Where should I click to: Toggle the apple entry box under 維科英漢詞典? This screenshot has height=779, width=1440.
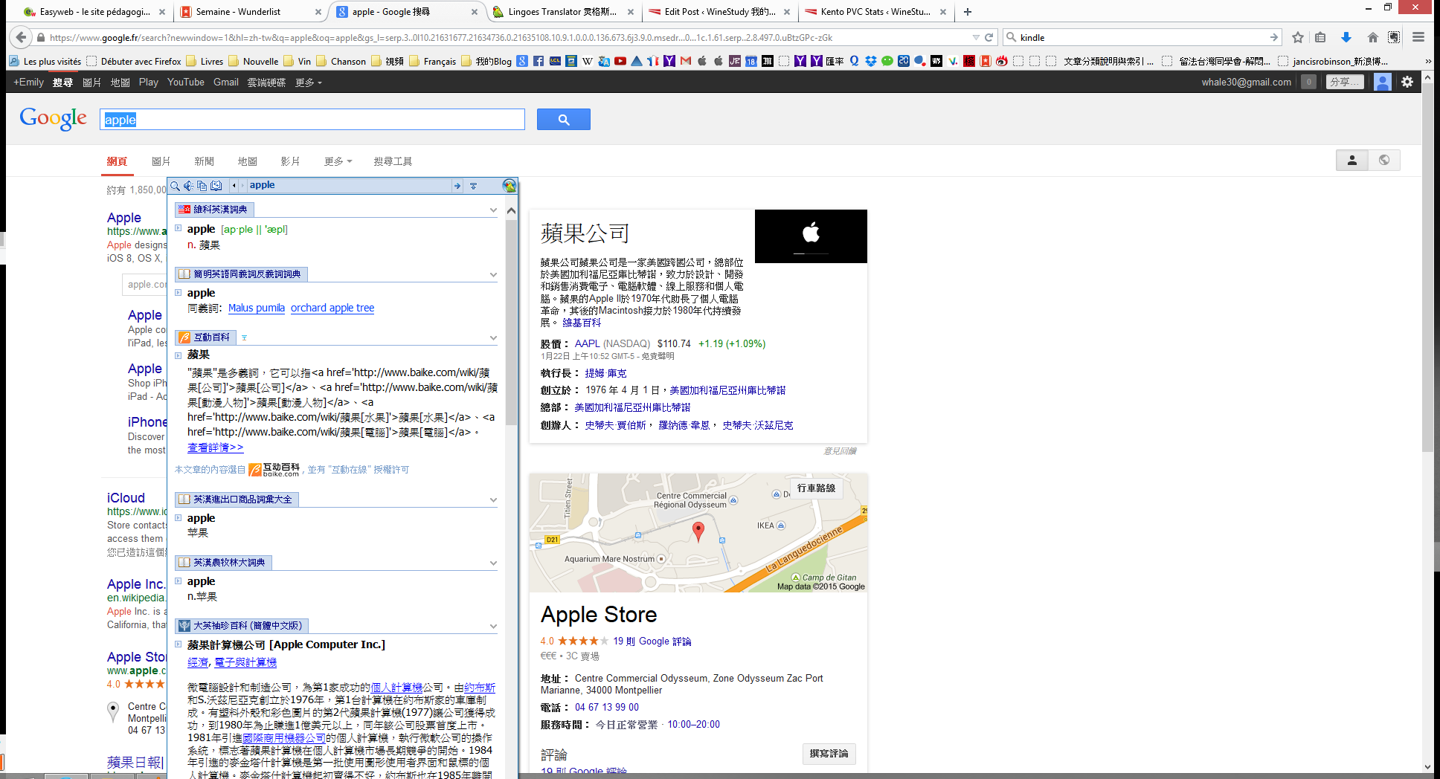click(179, 228)
